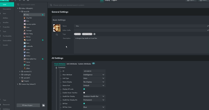
Task: Click the main search content field
Action: pos(128,5)
